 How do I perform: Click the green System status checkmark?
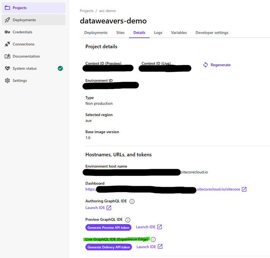click(x=60, y=68)
